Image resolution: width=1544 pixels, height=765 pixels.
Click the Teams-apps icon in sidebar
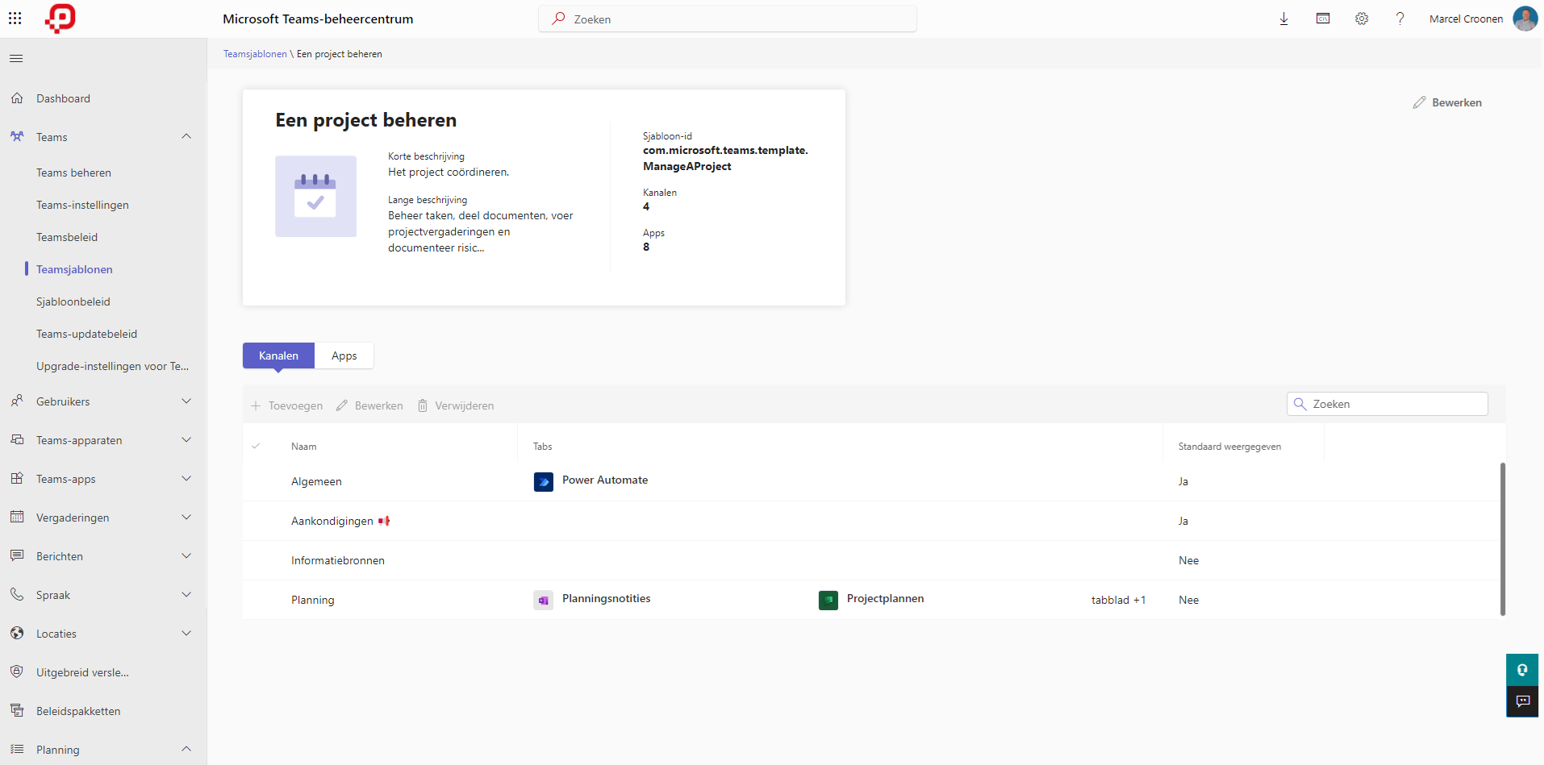point(17,479)
